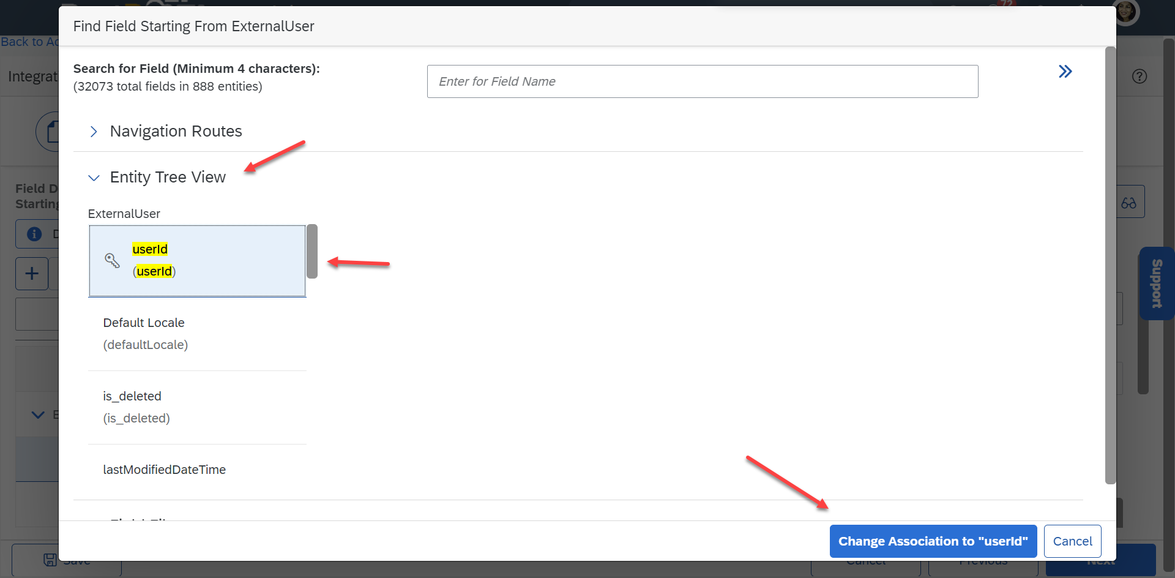Cancel the Find Field dialog
Viewport: 1175px width, 578px height.
[1072, 541]
